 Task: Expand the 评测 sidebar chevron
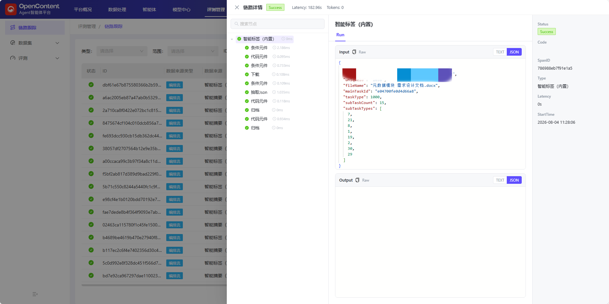(57, 58)
